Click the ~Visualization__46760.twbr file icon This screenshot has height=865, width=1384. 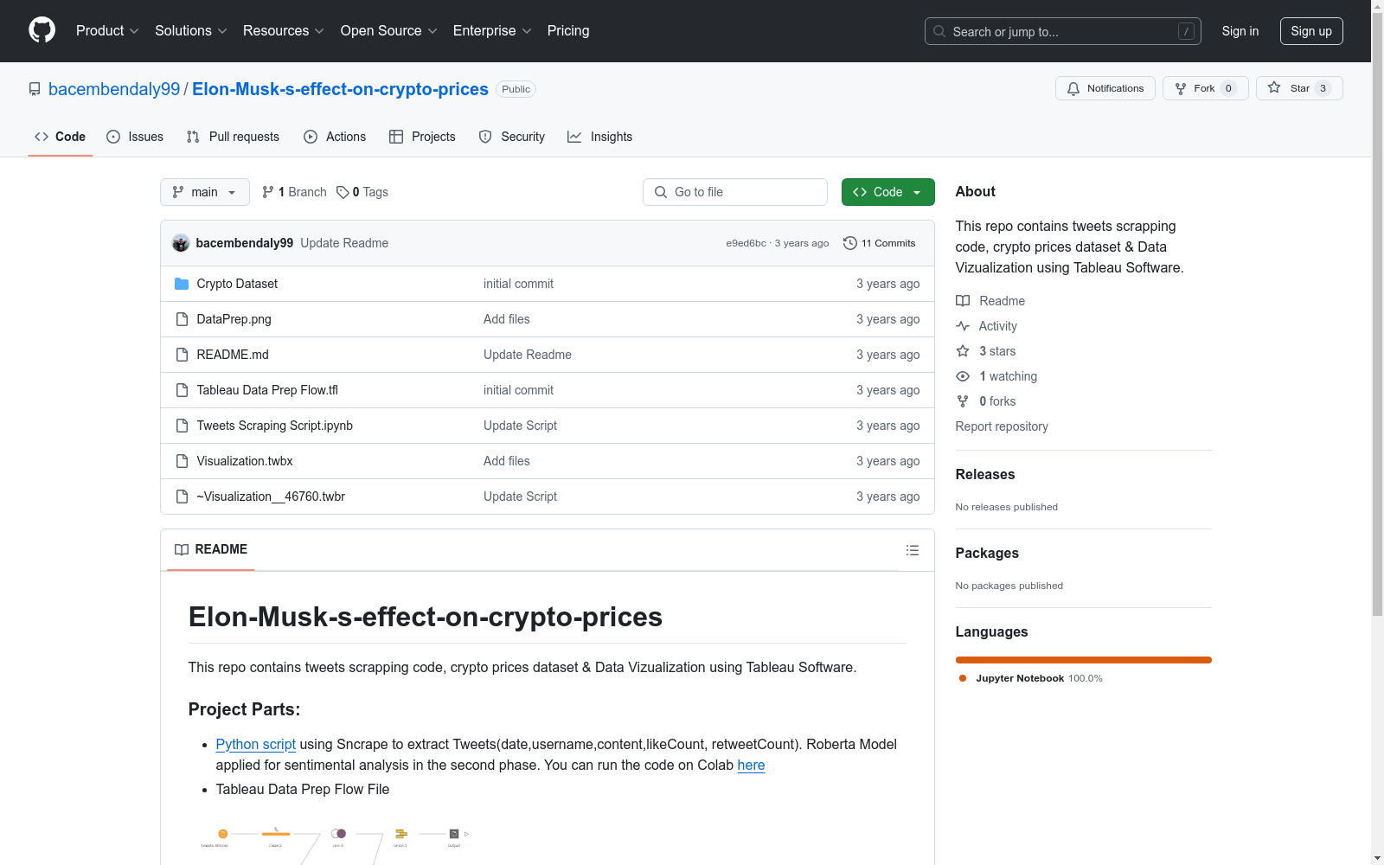coord(182,497)
